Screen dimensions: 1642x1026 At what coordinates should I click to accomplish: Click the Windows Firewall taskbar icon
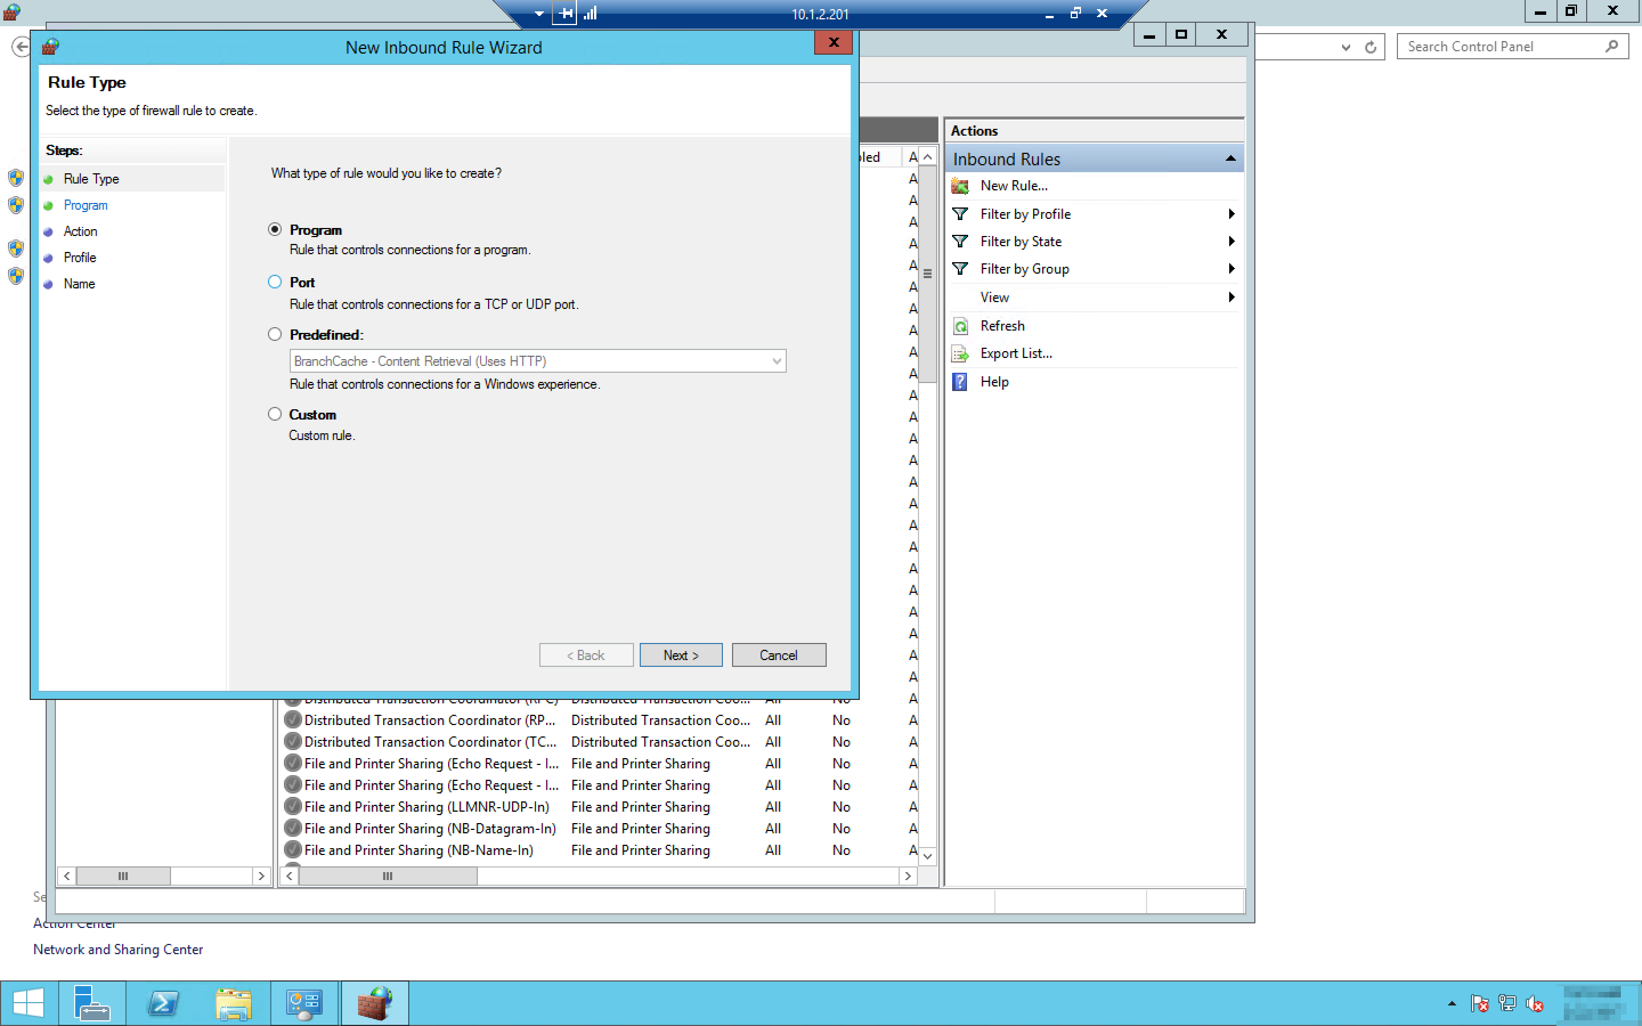[375, 1002]
